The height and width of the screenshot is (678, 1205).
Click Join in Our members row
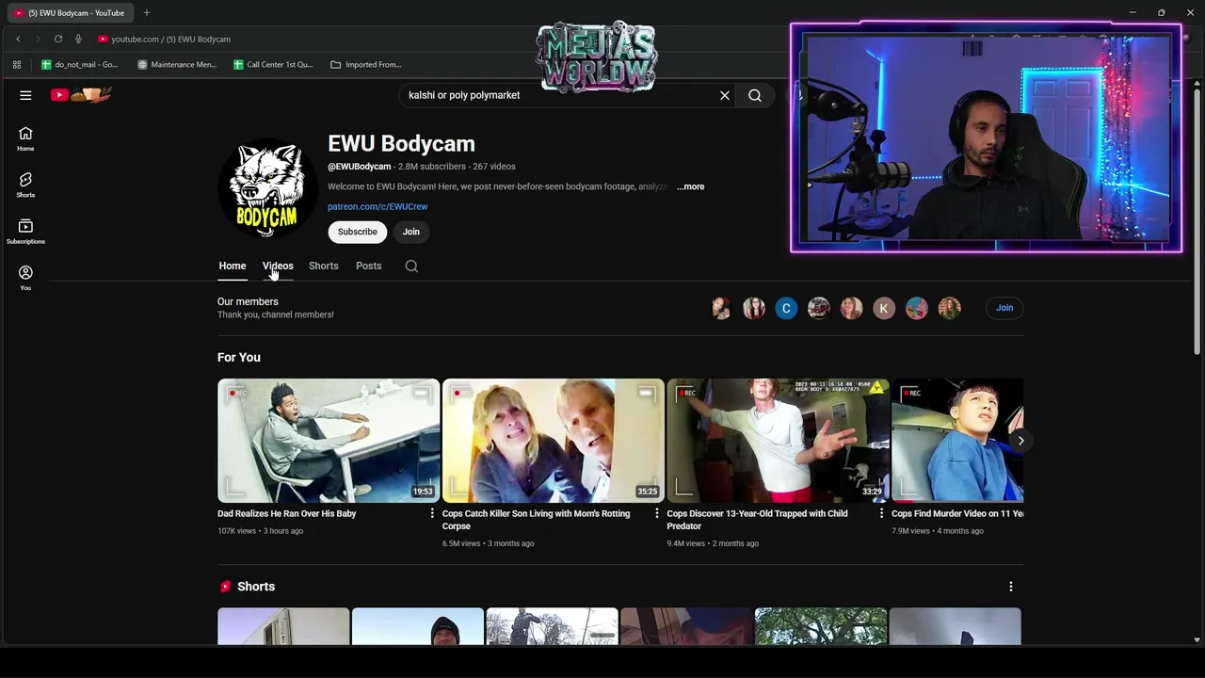click(x=1004, y=308)
